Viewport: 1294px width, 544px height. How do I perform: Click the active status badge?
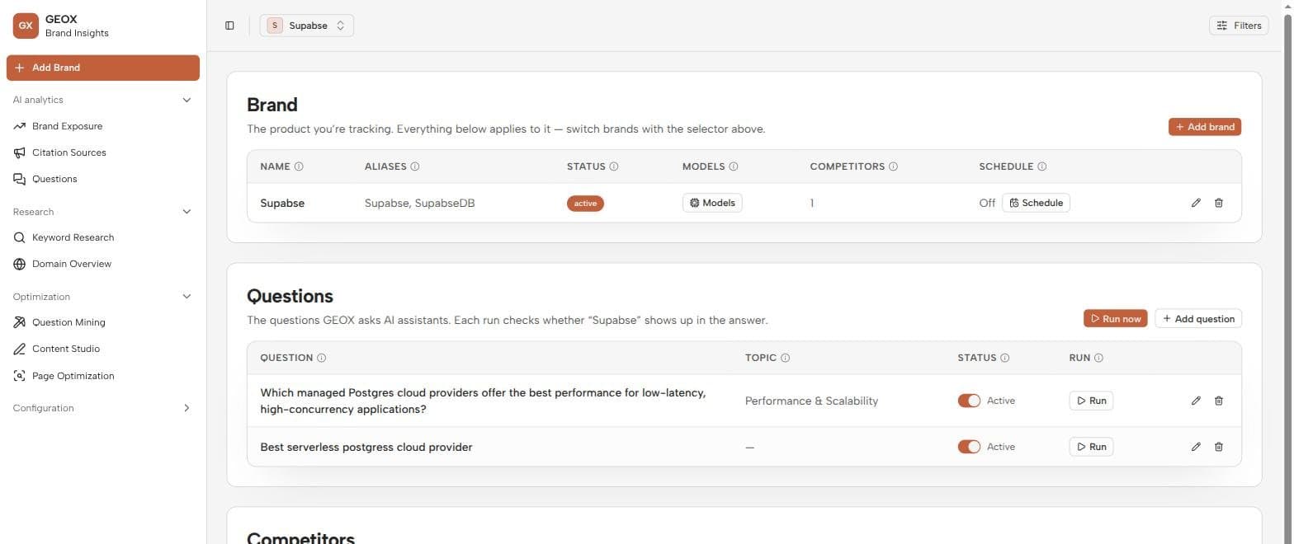click(x=585, y=204)
